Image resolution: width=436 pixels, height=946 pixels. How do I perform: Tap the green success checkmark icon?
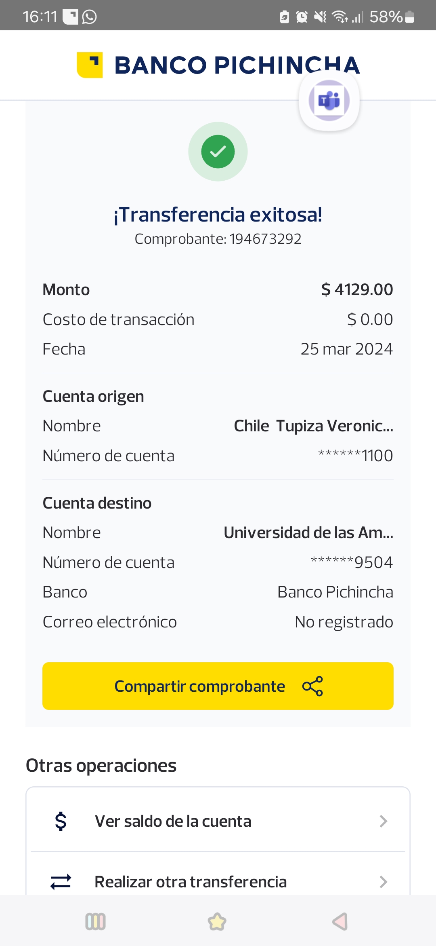[x=218, y=152]
